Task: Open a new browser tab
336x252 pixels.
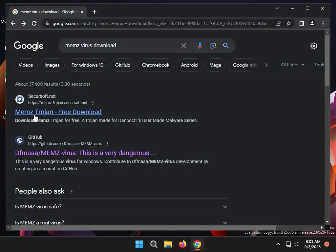Action: pos(94,12)
